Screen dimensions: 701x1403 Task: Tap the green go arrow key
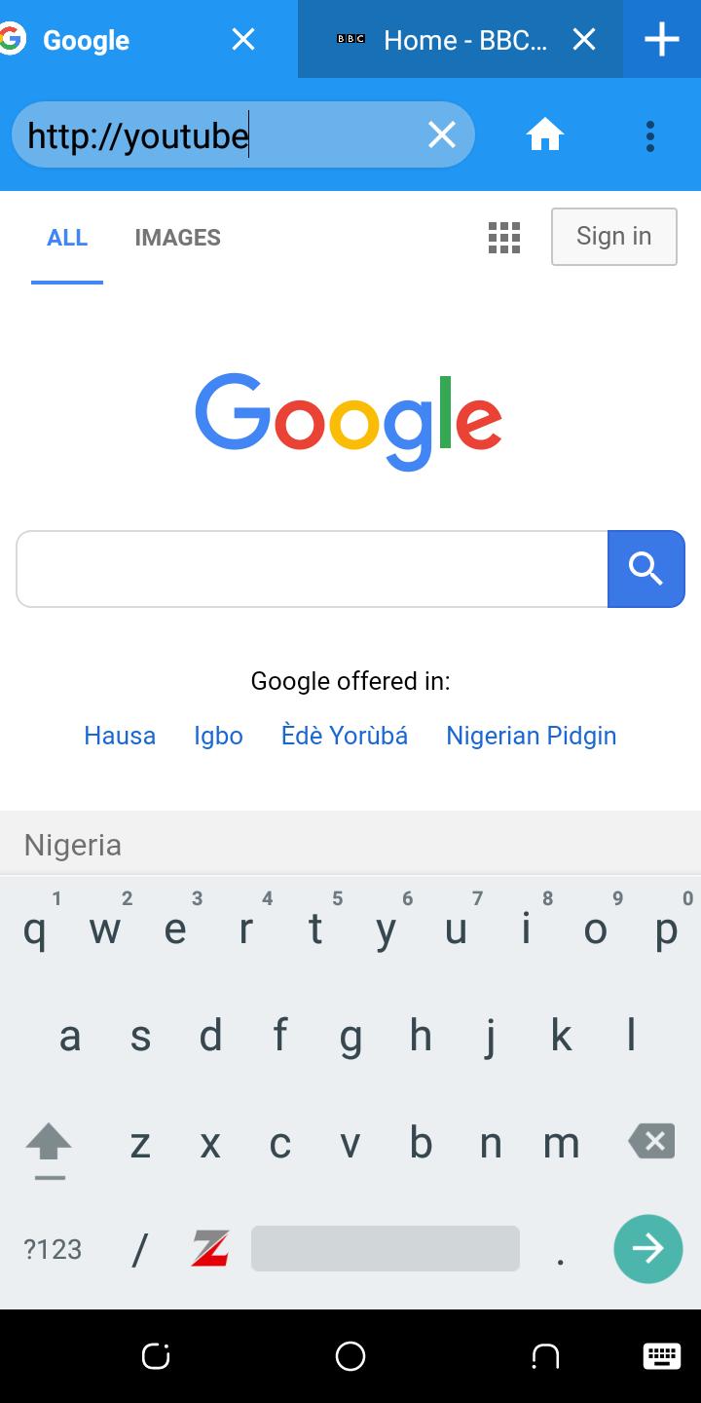[647, 1249]
